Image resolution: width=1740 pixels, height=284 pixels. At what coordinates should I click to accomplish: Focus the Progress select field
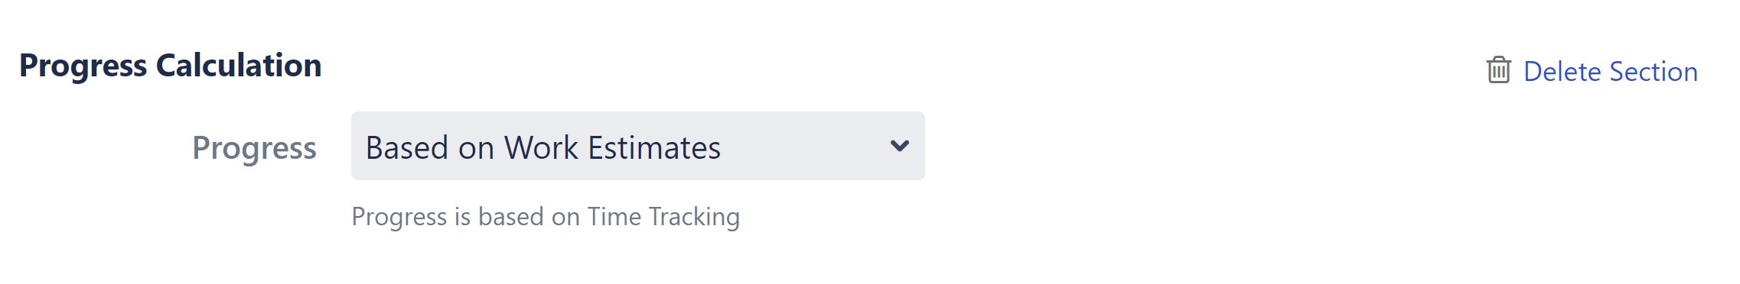(637, 146)
